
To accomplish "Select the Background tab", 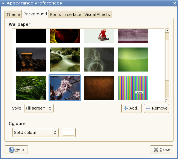I will 35,14.
